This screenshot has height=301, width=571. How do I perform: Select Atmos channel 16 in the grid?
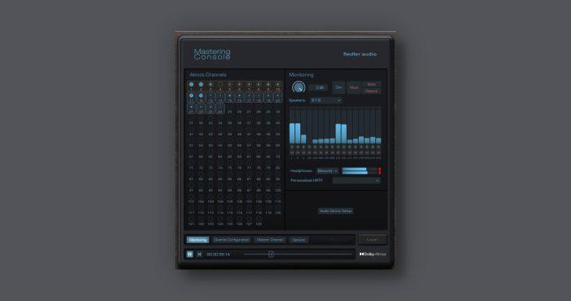click(239, 98)
